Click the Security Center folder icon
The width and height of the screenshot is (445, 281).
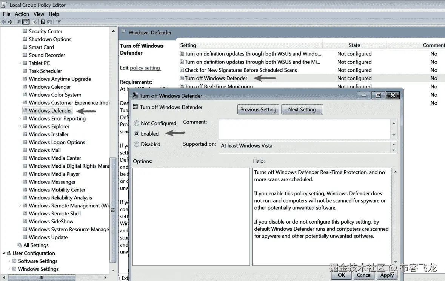(25, 31)
